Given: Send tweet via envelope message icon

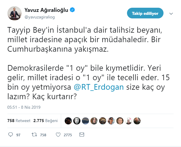Looking at the screenshot, I should 82,135.
